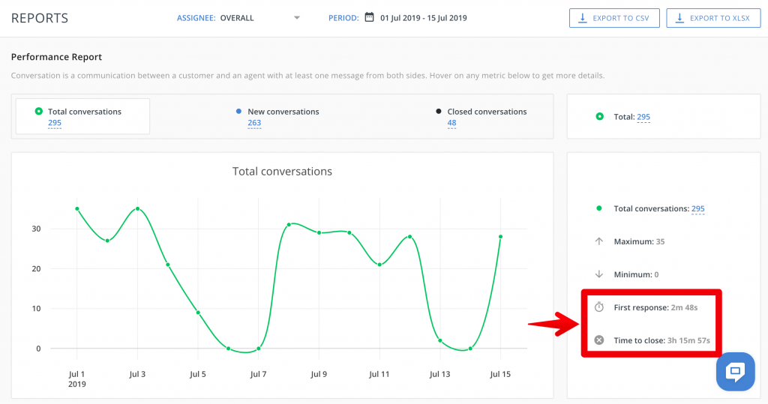Click the calendar icon next to Period

[369, 18]
